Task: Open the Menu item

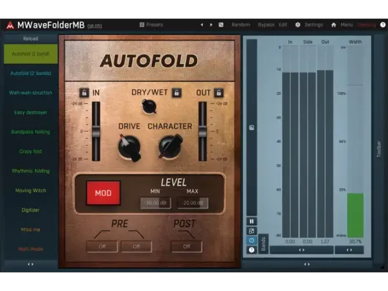Action: point(347,25)
